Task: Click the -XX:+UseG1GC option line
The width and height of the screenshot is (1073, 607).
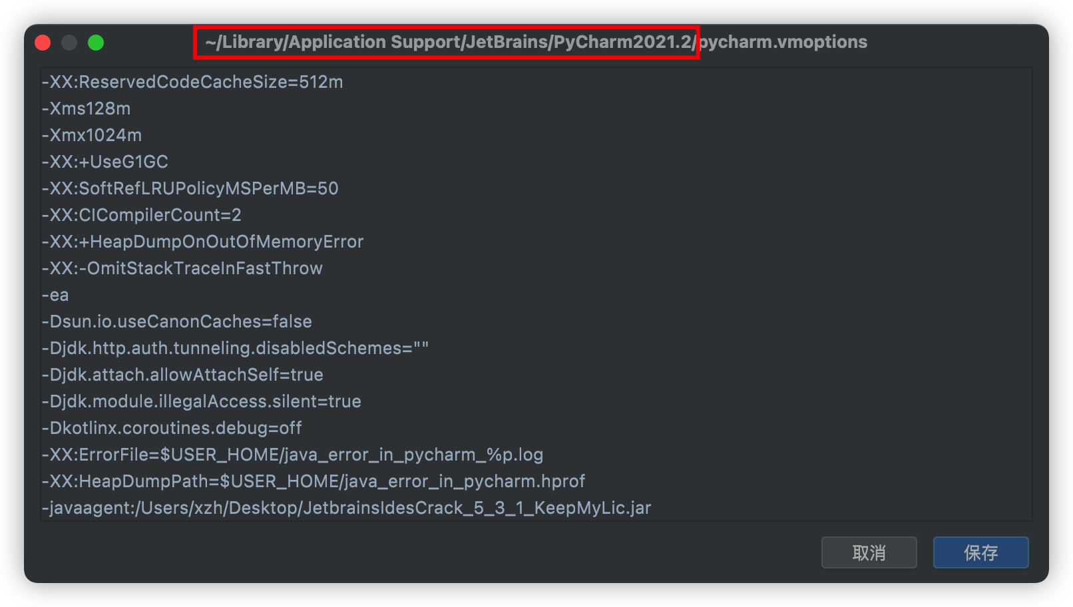Action: (x=105, y=162)
